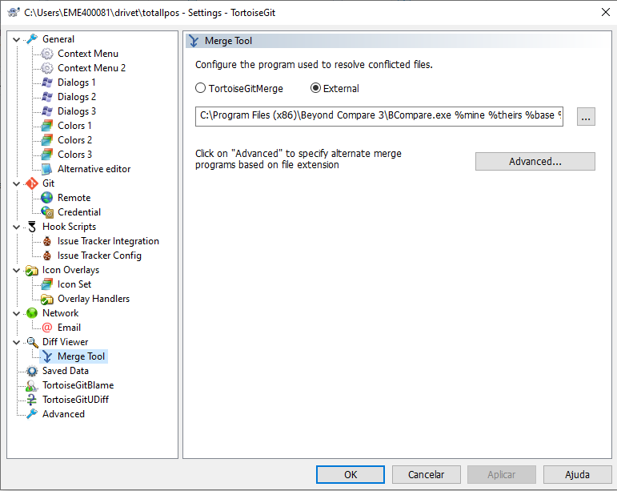Image resolution: width=617 pixels, height=491 pixels.
Task: Click the TortoiseGit title bar icon
Action: click(14, 12)
